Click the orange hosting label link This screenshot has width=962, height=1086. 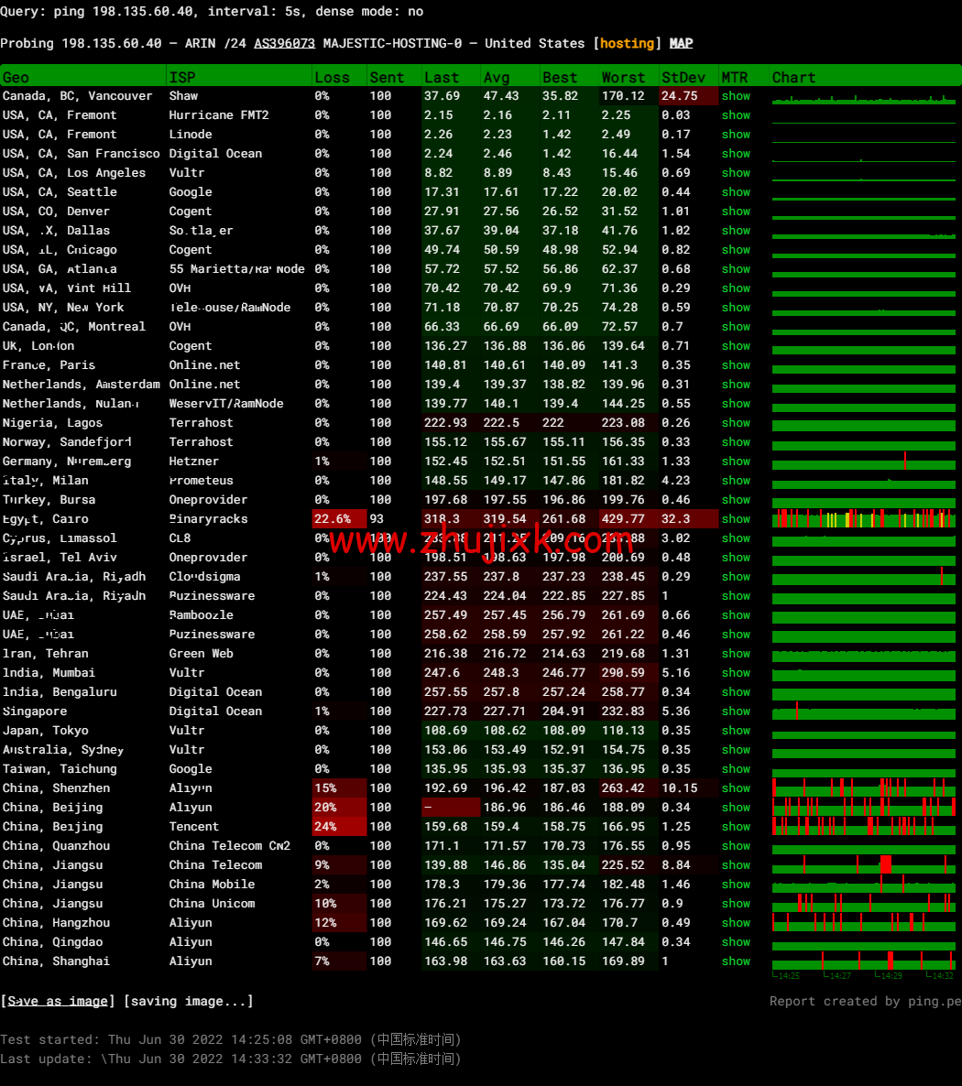(628, 42)
